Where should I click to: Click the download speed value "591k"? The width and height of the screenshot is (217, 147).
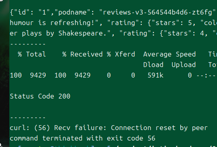(155, 75)
